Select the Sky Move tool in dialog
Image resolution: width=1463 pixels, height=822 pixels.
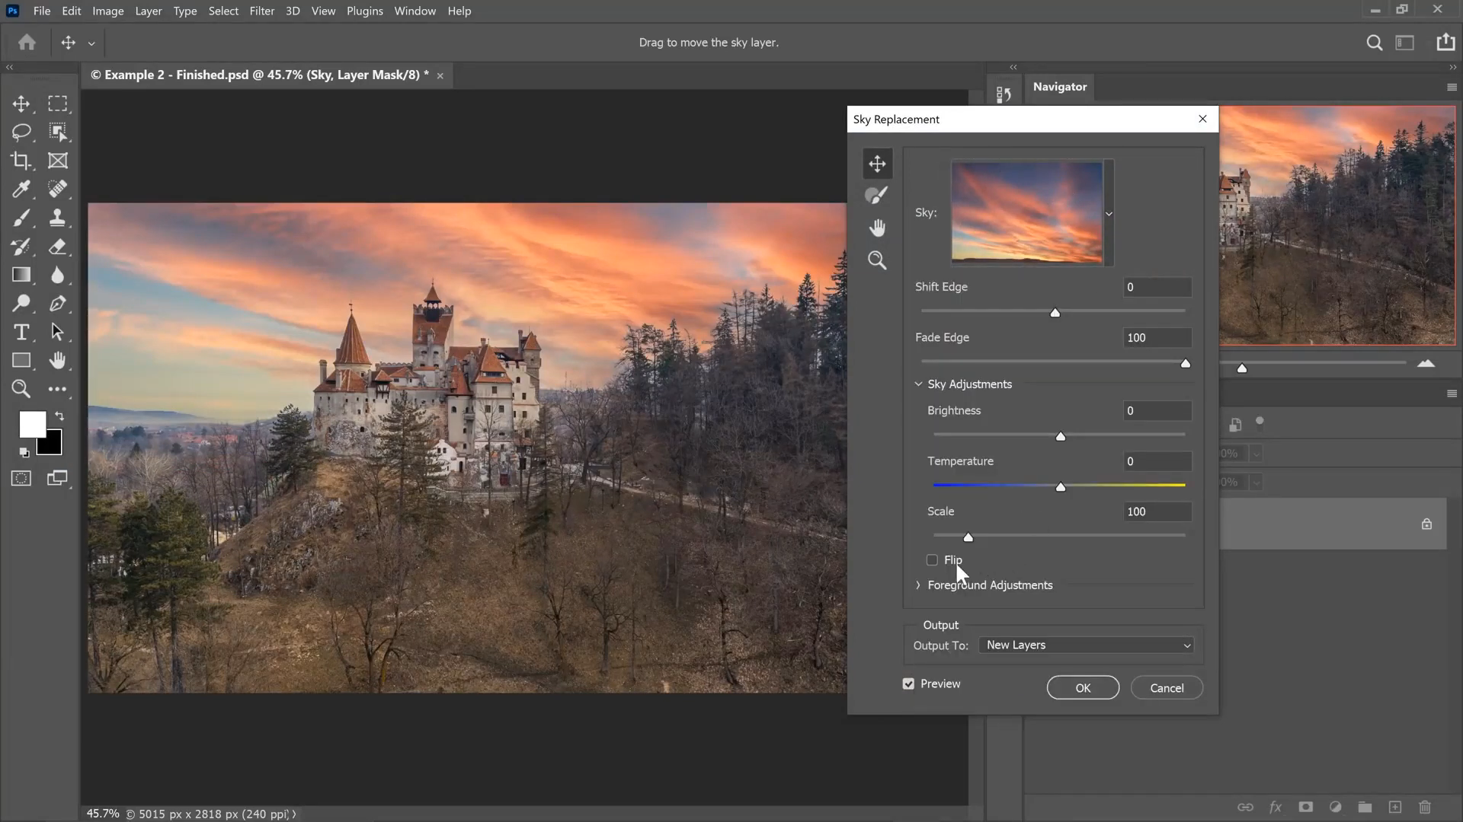coord(877,164)
